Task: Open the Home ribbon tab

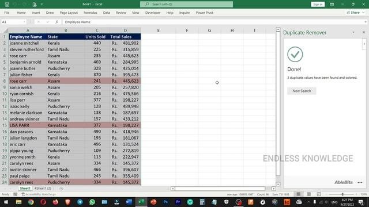Action: point(21,13)
